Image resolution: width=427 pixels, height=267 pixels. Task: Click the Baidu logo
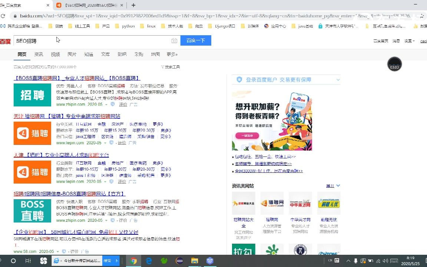[6, 41]
